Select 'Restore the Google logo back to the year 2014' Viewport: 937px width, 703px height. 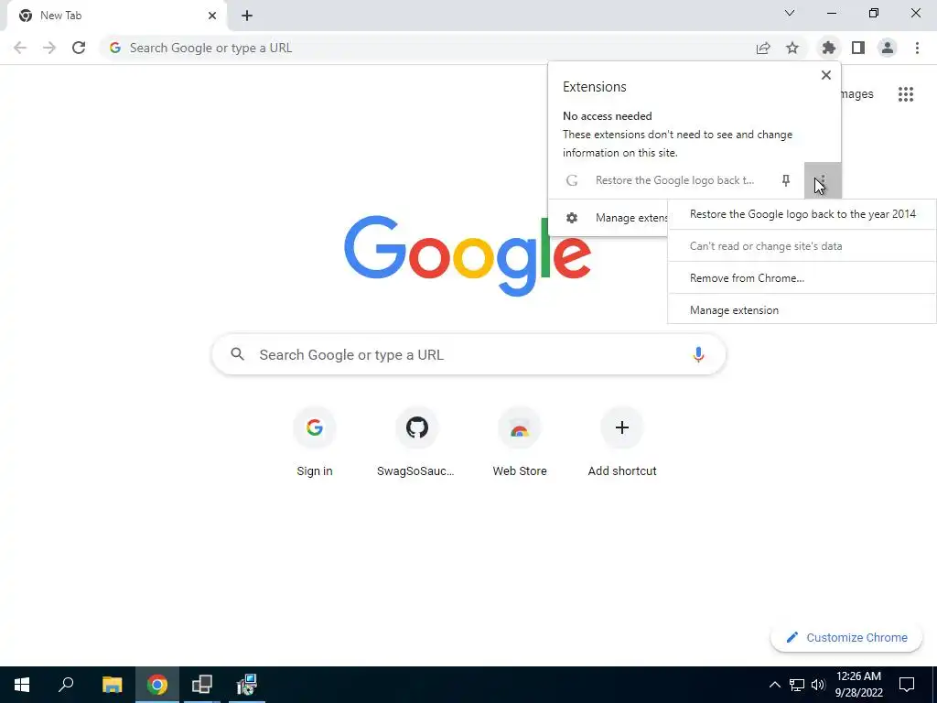(x=802, y=214)
